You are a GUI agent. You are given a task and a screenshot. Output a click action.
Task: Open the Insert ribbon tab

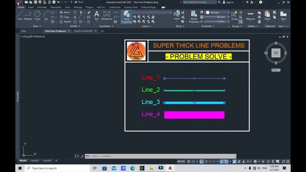pos(31,7)
